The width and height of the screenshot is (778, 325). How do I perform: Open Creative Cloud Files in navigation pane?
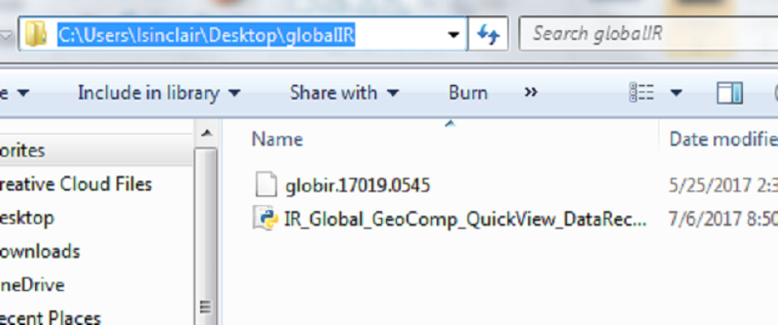click(76, 184)
